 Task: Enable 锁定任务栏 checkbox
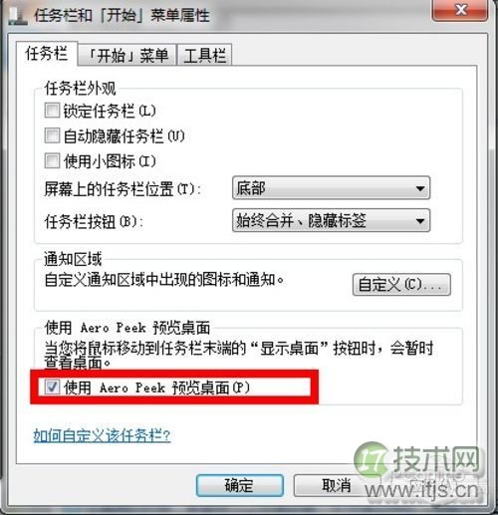52,111
